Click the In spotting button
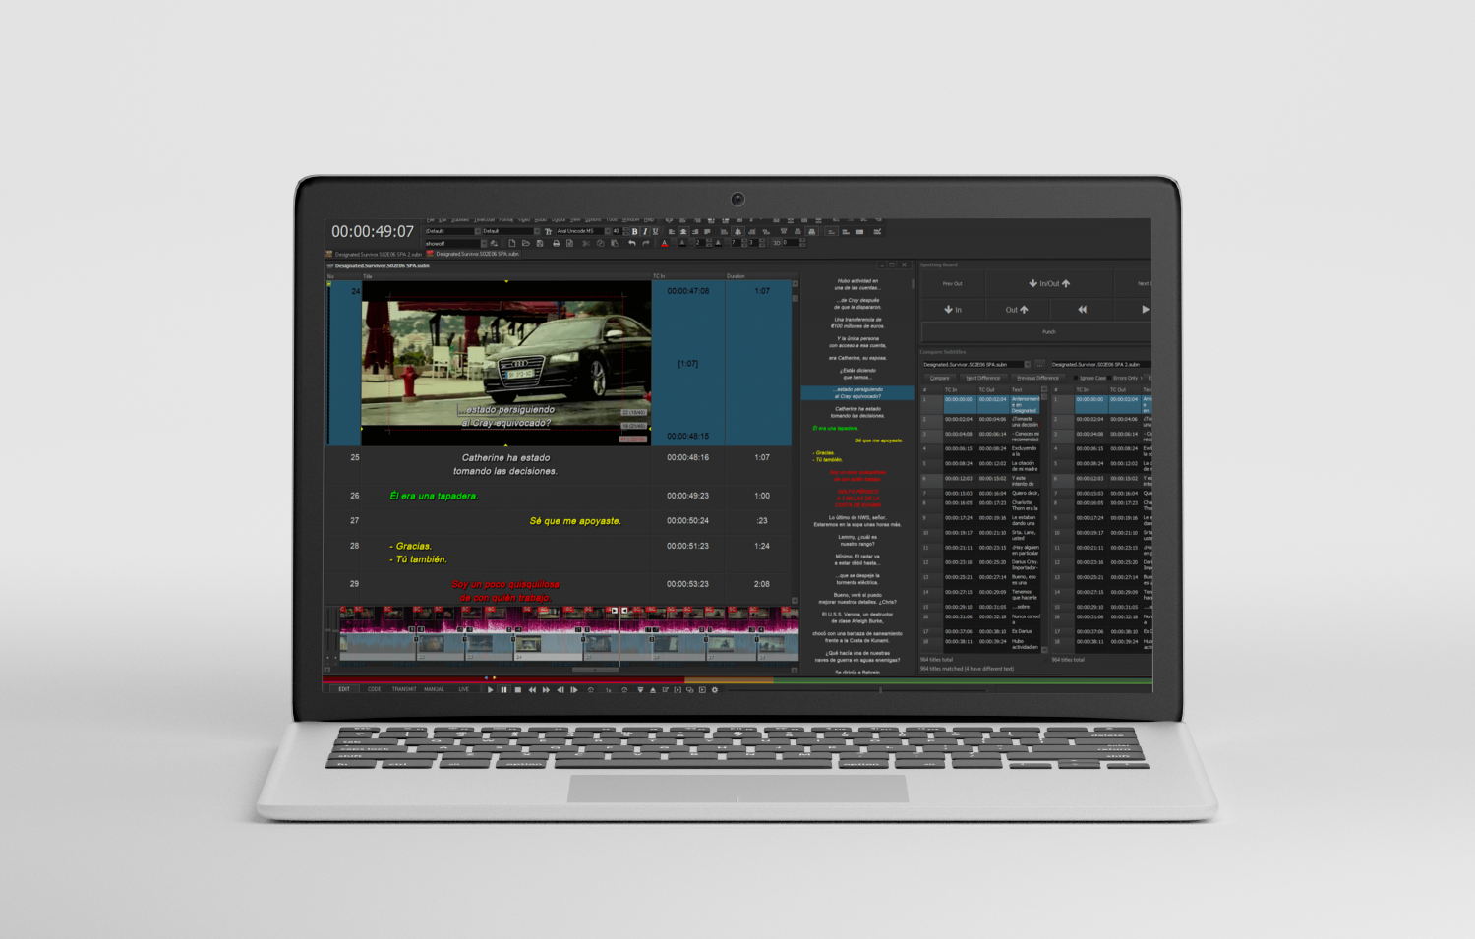 point(953,310)
